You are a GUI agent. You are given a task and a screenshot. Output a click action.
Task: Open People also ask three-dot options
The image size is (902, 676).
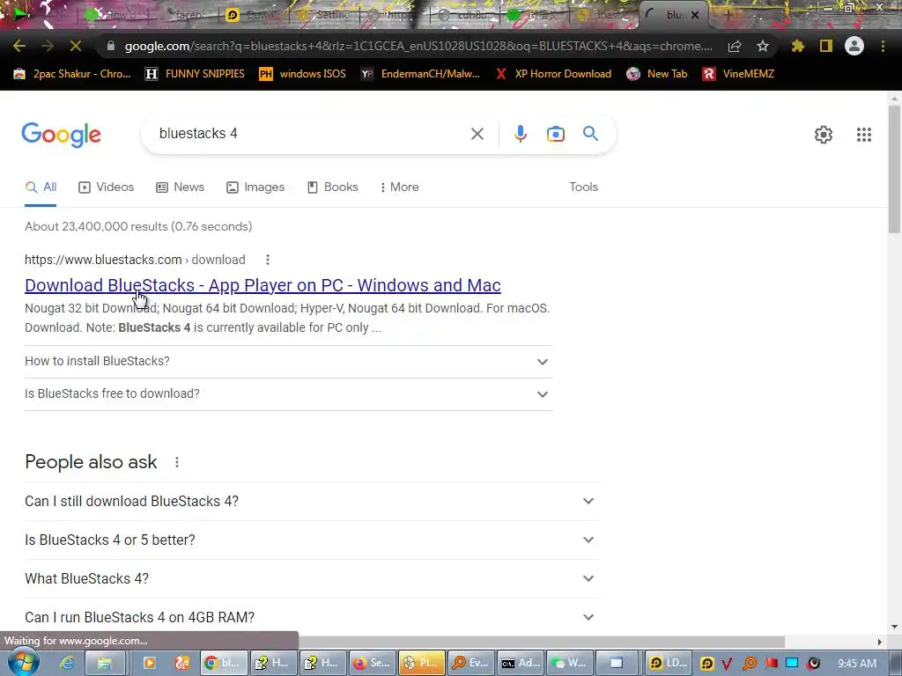pyautogui.click(x=177, y=462)
